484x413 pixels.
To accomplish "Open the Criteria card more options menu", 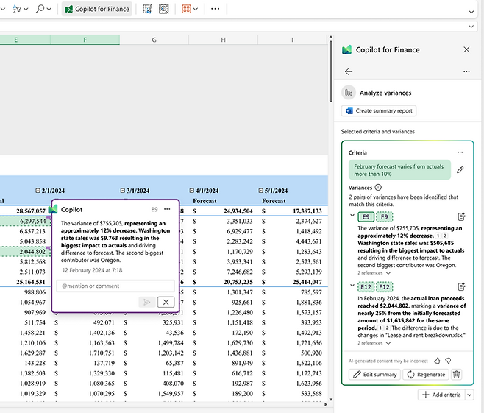I will click(x=460, y=152).
